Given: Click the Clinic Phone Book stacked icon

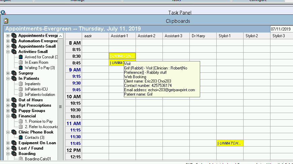Looking at the screenshot, I should (x=14, y=132).
